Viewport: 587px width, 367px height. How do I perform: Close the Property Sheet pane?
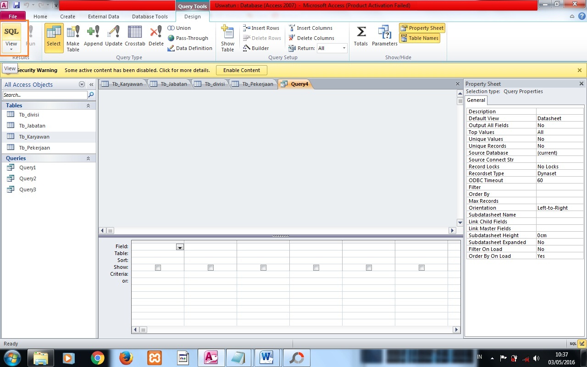pos(581,84)
